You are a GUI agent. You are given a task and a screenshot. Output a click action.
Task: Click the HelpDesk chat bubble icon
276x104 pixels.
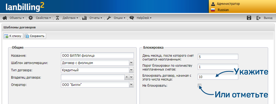[132, 18]
